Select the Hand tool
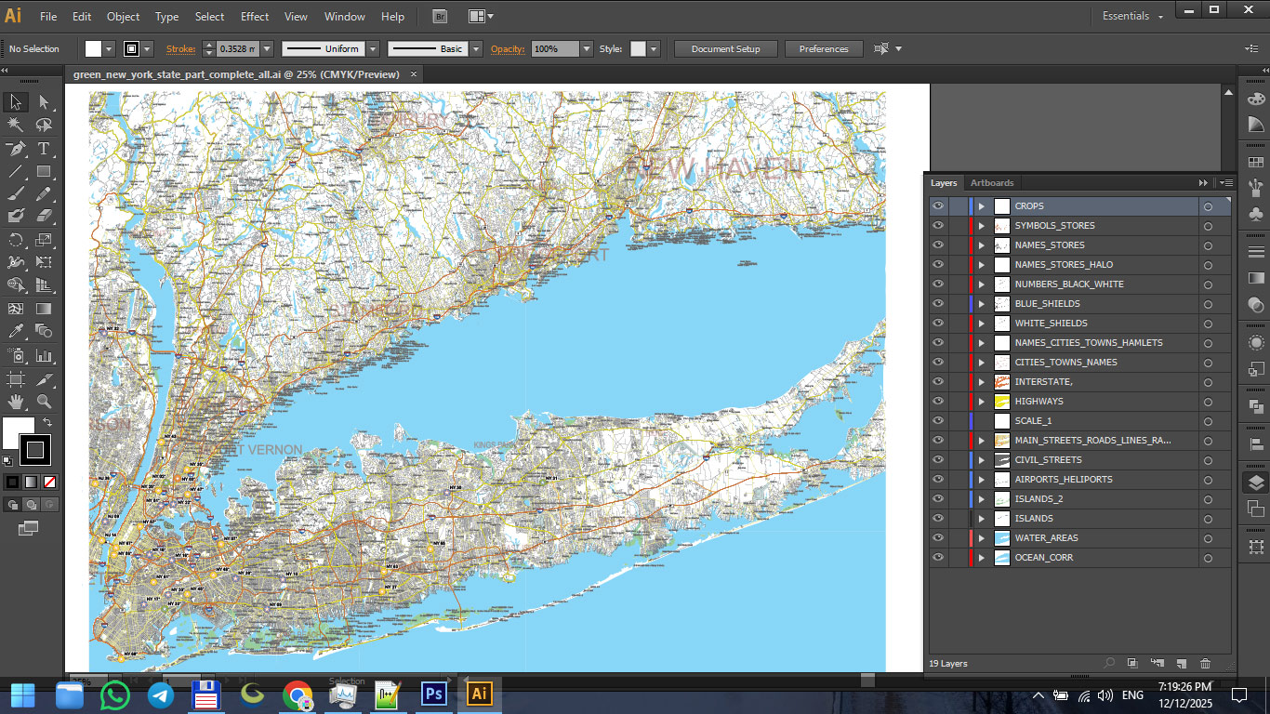1270x714 pixels. [16, 402]
